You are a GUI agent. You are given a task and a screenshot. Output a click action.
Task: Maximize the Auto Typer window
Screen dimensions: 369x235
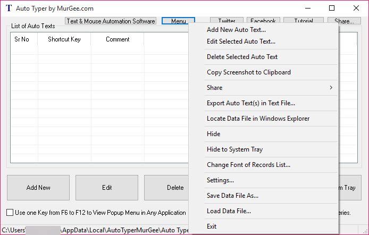[x=332, y=8]
